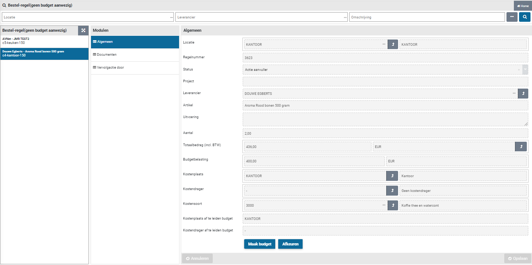Viewport: 532px width, 265px height.
Task: Click the arrow icon beside Locatie KANTOOR field
Action: click(x=393, y=44)
